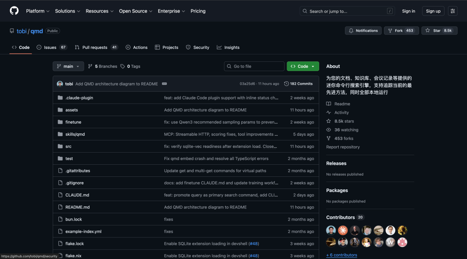The width and height of the screenshot is (467, 259).
Task: Open the .gitignore file
Action: pos(74,183)
